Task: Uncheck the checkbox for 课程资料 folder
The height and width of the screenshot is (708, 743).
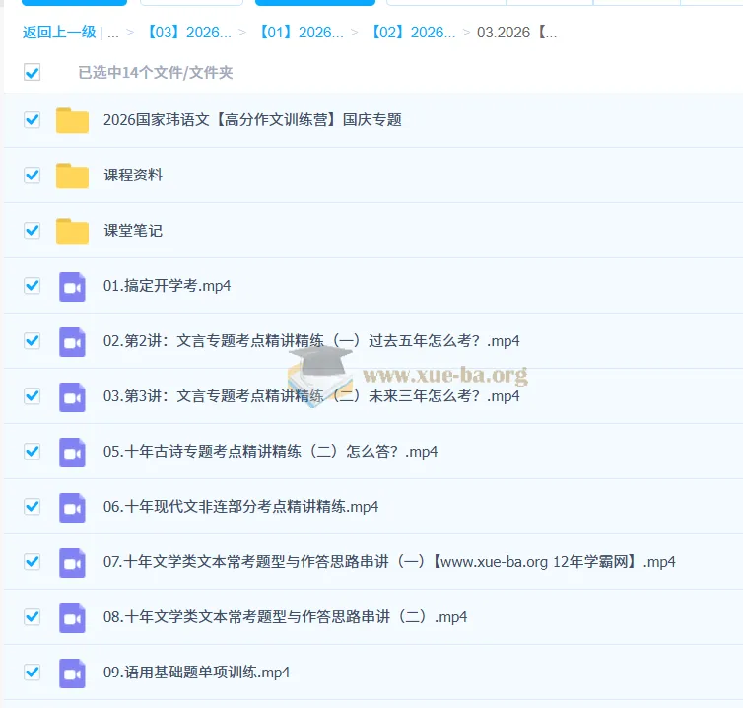Action: [x=33, y=176]
